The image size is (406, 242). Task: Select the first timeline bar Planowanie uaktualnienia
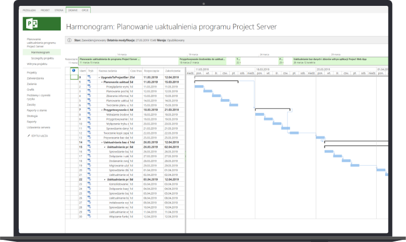[110, 61]
